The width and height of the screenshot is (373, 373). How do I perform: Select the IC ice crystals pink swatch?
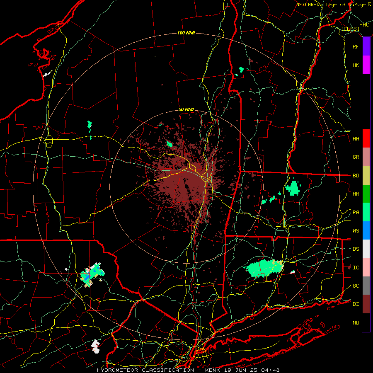click(366, 267)
